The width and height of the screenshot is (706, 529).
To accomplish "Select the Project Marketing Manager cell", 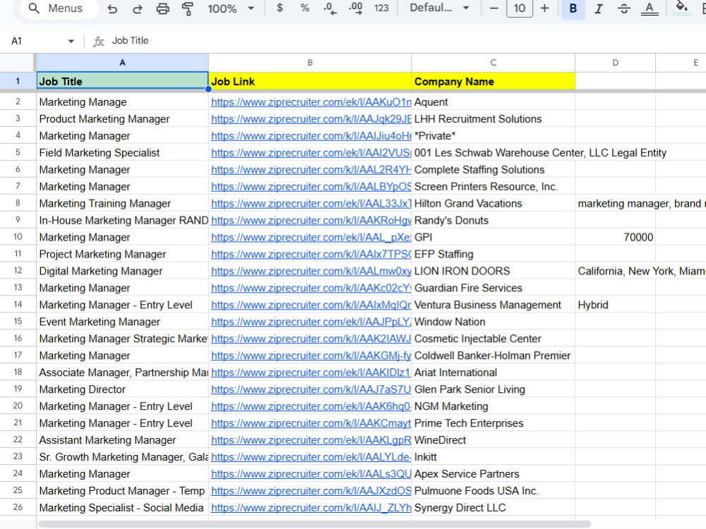I will tap(122, 254).
